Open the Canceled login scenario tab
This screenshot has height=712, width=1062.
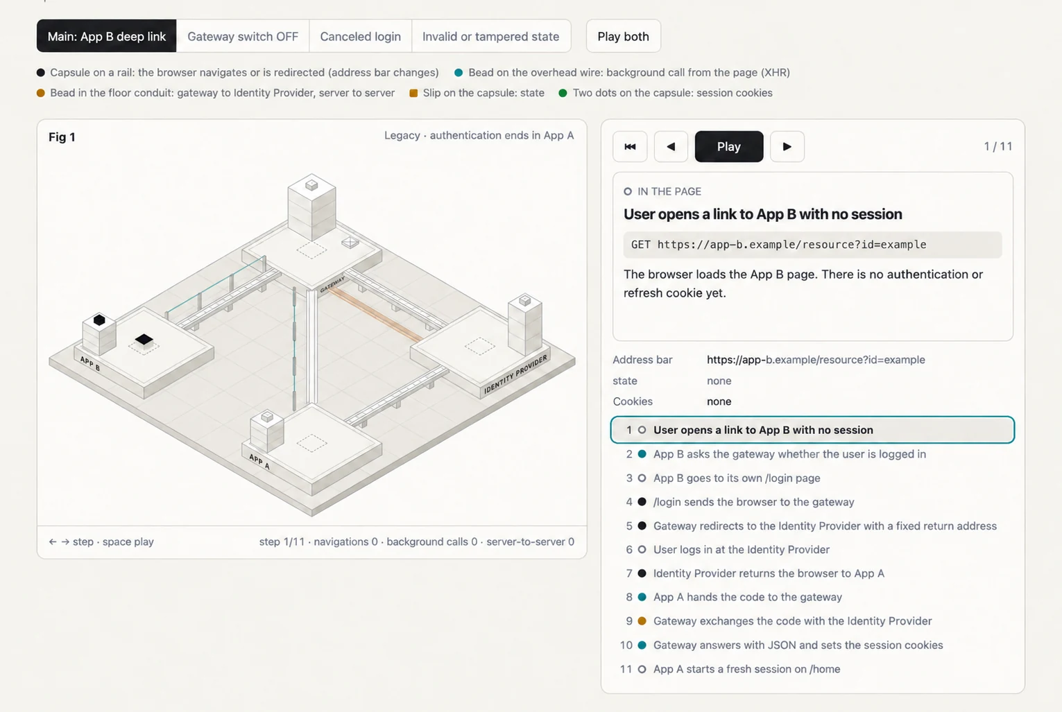(x=360, y=36)
